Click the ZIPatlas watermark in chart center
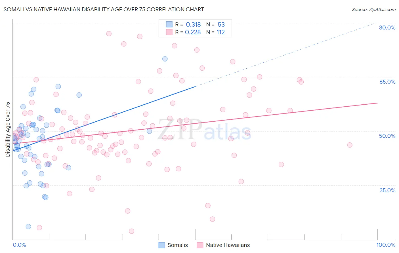399x253 pixels. (204, 130)
